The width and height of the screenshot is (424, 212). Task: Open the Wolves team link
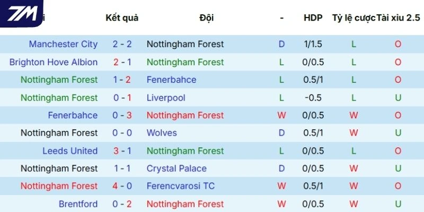(162, 132)
